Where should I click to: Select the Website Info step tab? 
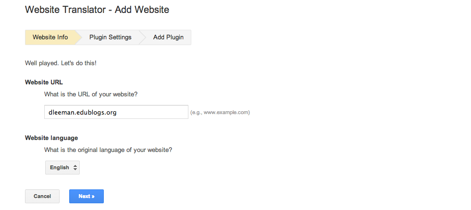point(50,37)
